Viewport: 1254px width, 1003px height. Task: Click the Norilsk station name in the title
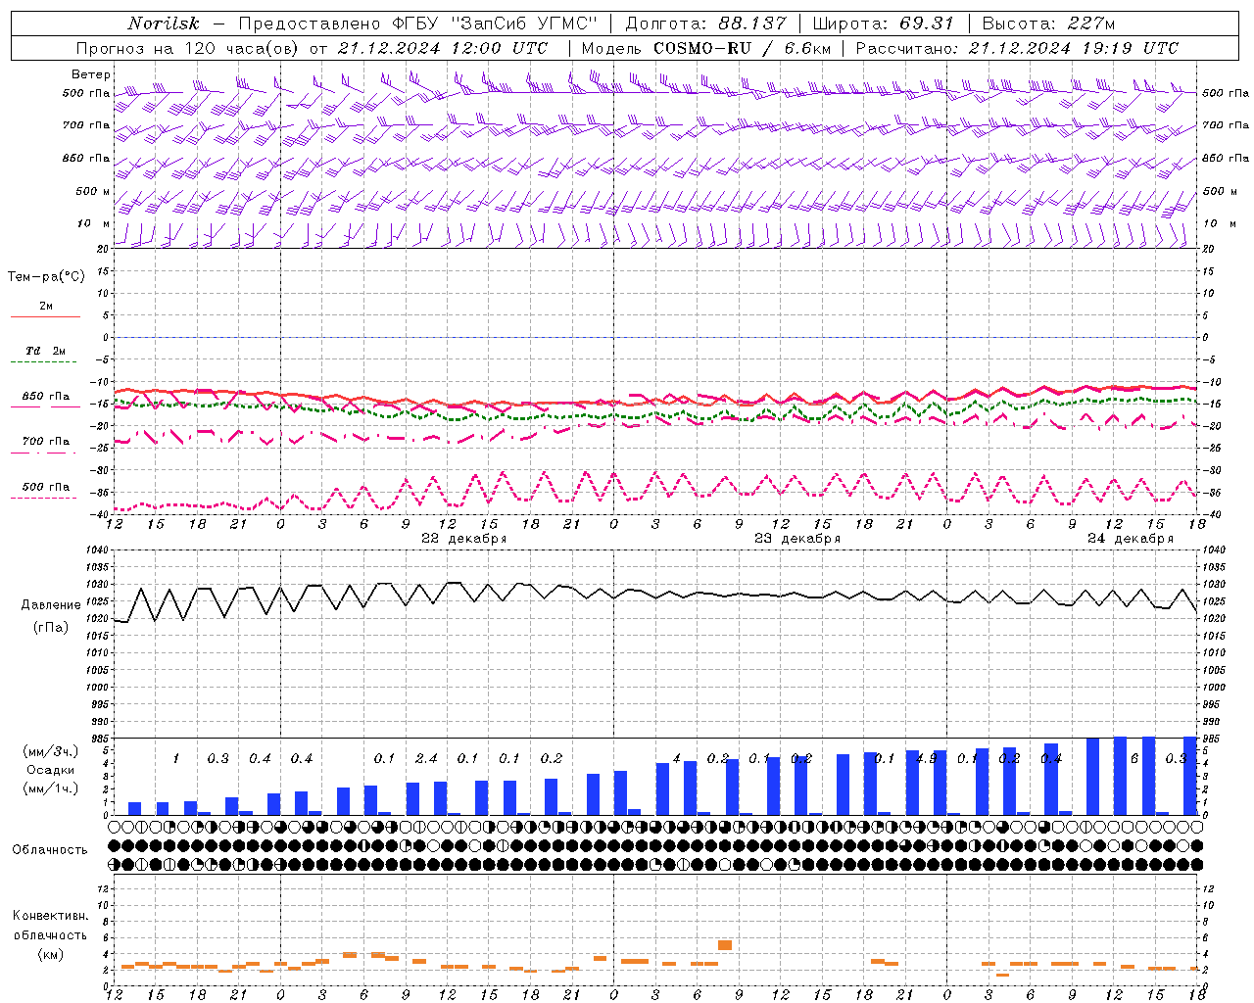pyautogui.click(x=163, y=24)
